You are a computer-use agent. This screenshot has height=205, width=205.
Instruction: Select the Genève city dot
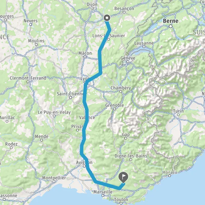pos(128,62)
